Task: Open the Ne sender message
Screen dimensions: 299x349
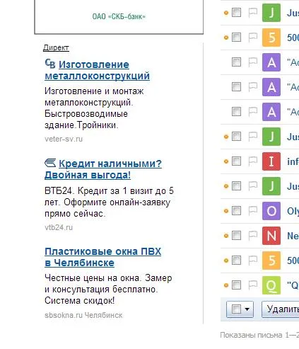Action: click(x=293, y=236)
